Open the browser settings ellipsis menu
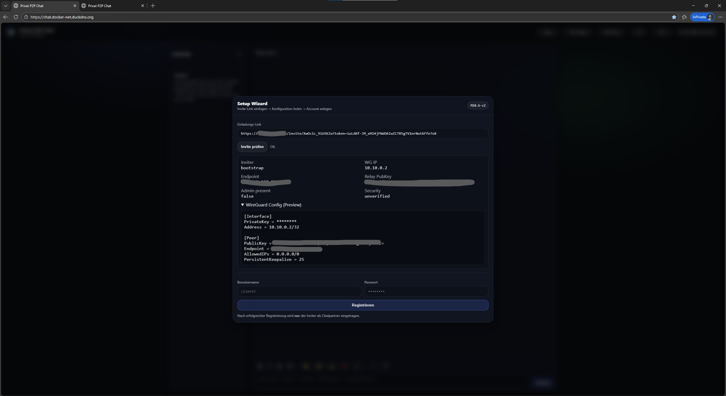 (x=720, y=17)
